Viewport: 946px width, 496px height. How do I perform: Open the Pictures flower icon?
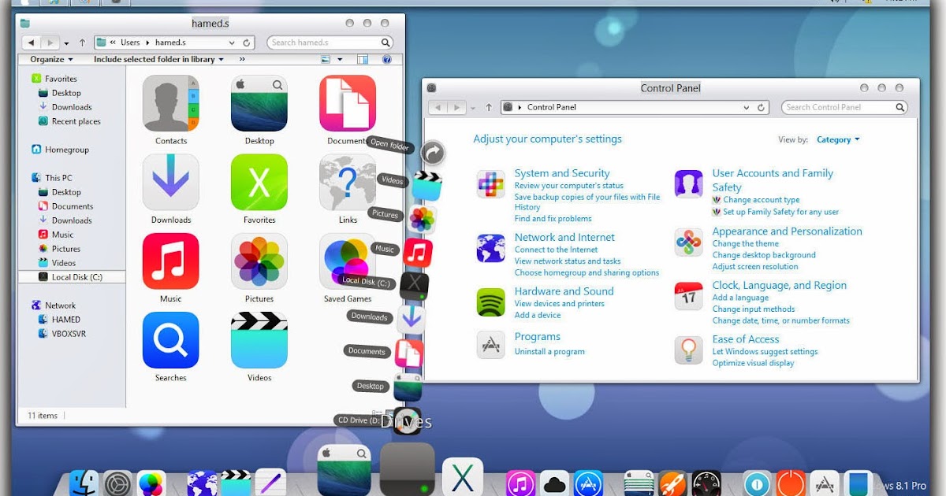259,261
